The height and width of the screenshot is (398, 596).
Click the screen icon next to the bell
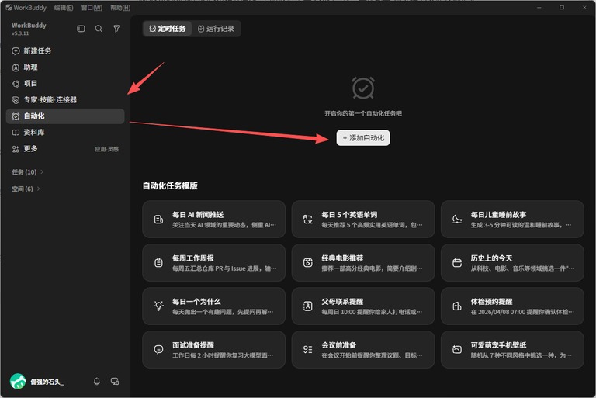[x=114, y=381]
